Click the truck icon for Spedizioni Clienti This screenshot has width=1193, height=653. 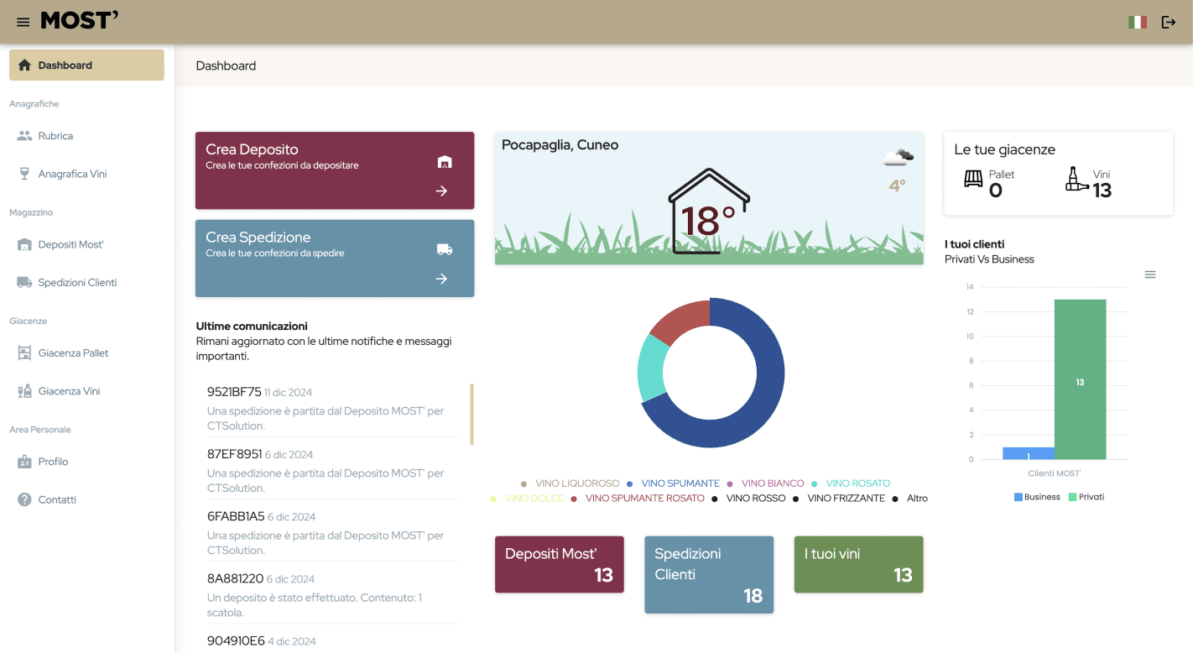[x=24, y=283]
